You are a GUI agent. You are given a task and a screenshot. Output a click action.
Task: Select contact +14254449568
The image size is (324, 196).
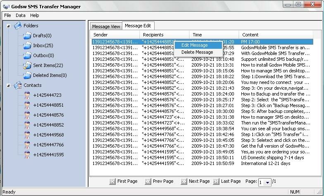(48, 135)
